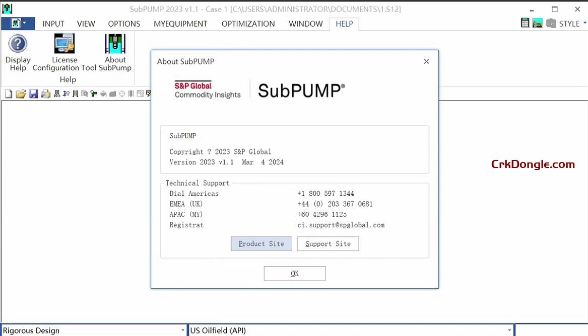The height and width of the screenshot is (336, 588).
Task: Print the current design
Action: [x=45, y=94]
